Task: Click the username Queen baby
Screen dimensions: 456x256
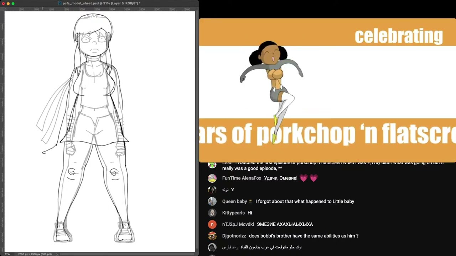Action: coord(234,201)
